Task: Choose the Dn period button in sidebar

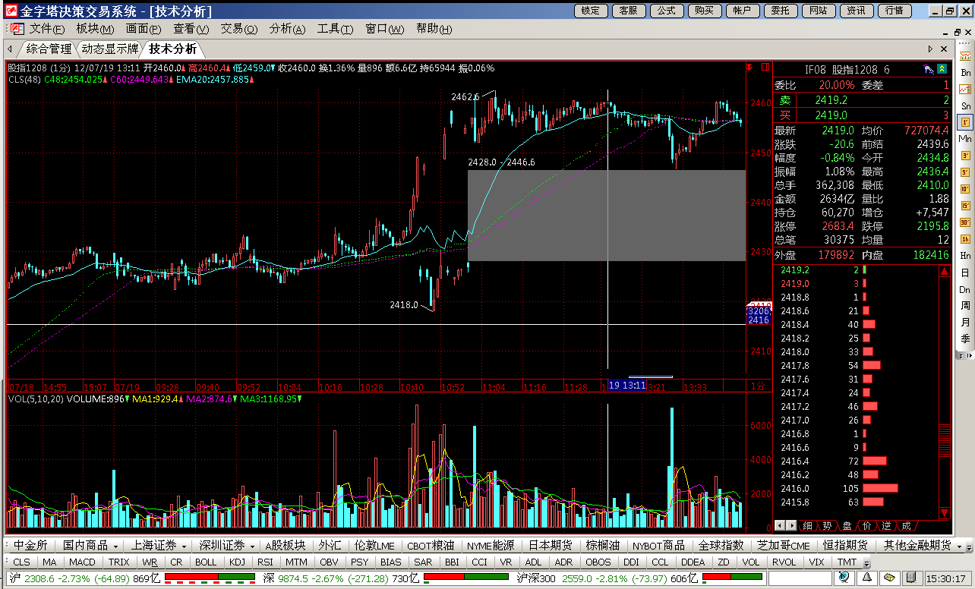Action: click(965, 289)
